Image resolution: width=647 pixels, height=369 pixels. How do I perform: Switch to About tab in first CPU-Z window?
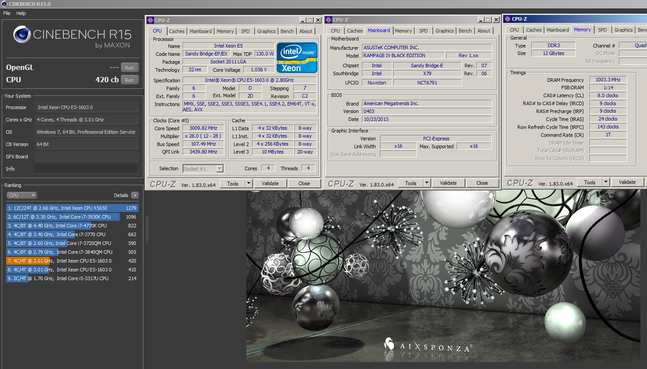tap(306, 31)
